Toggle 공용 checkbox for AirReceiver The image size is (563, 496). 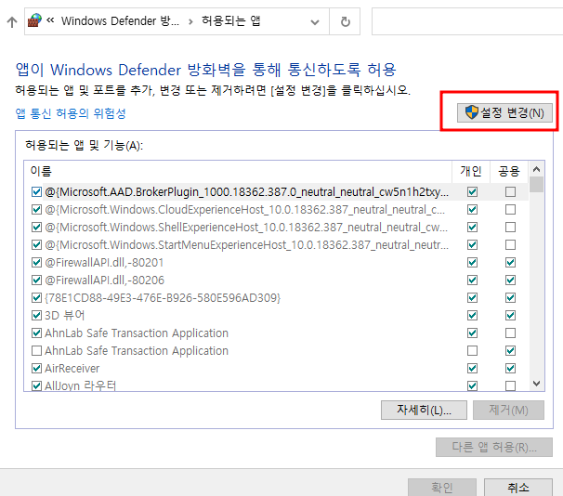[510, 368]
